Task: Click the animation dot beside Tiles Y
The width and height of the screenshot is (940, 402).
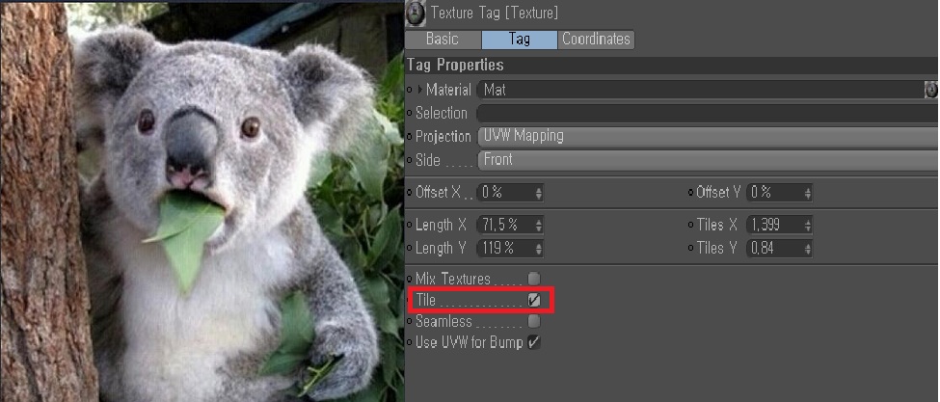Action: [690, 248]
